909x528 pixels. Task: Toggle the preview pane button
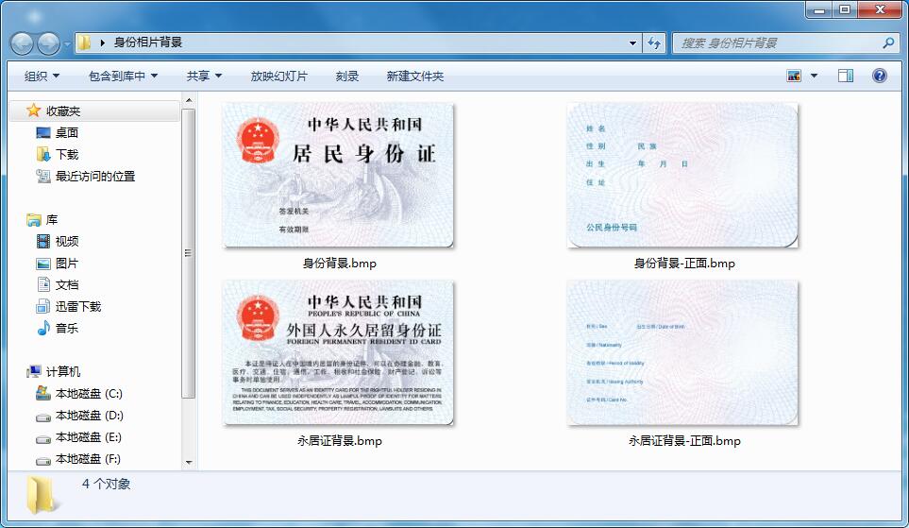pos(846,76)
